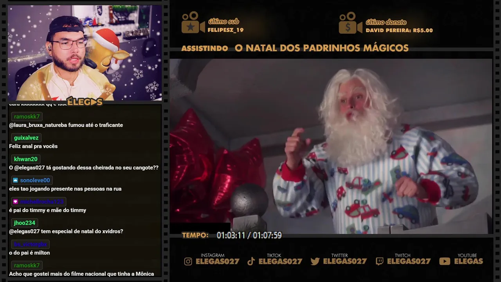Click the message about 'cheirada no seu cangote'
This screenshot has width=501, height=282.
coord(84,168)
